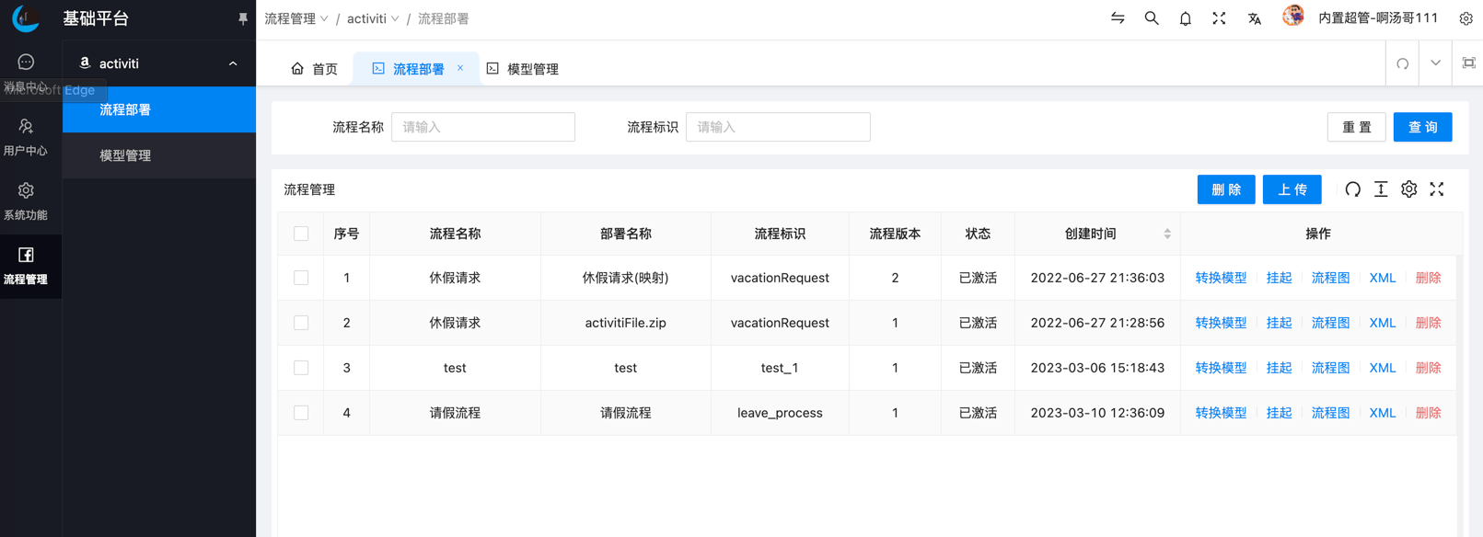Open the 用户中心 sidebar section

26,136
